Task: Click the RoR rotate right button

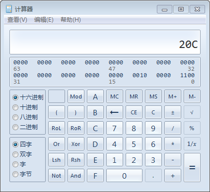Action: pos(76,128)
